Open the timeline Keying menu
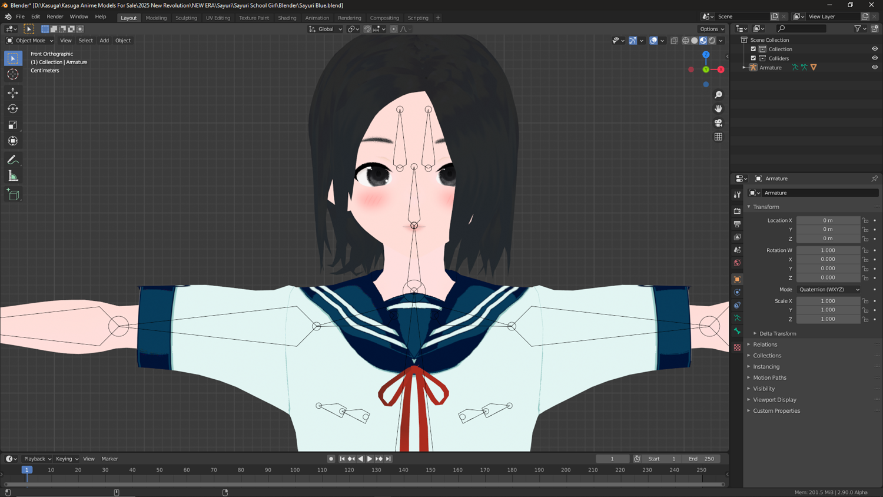Screen dimensions: 883x497 67,459
